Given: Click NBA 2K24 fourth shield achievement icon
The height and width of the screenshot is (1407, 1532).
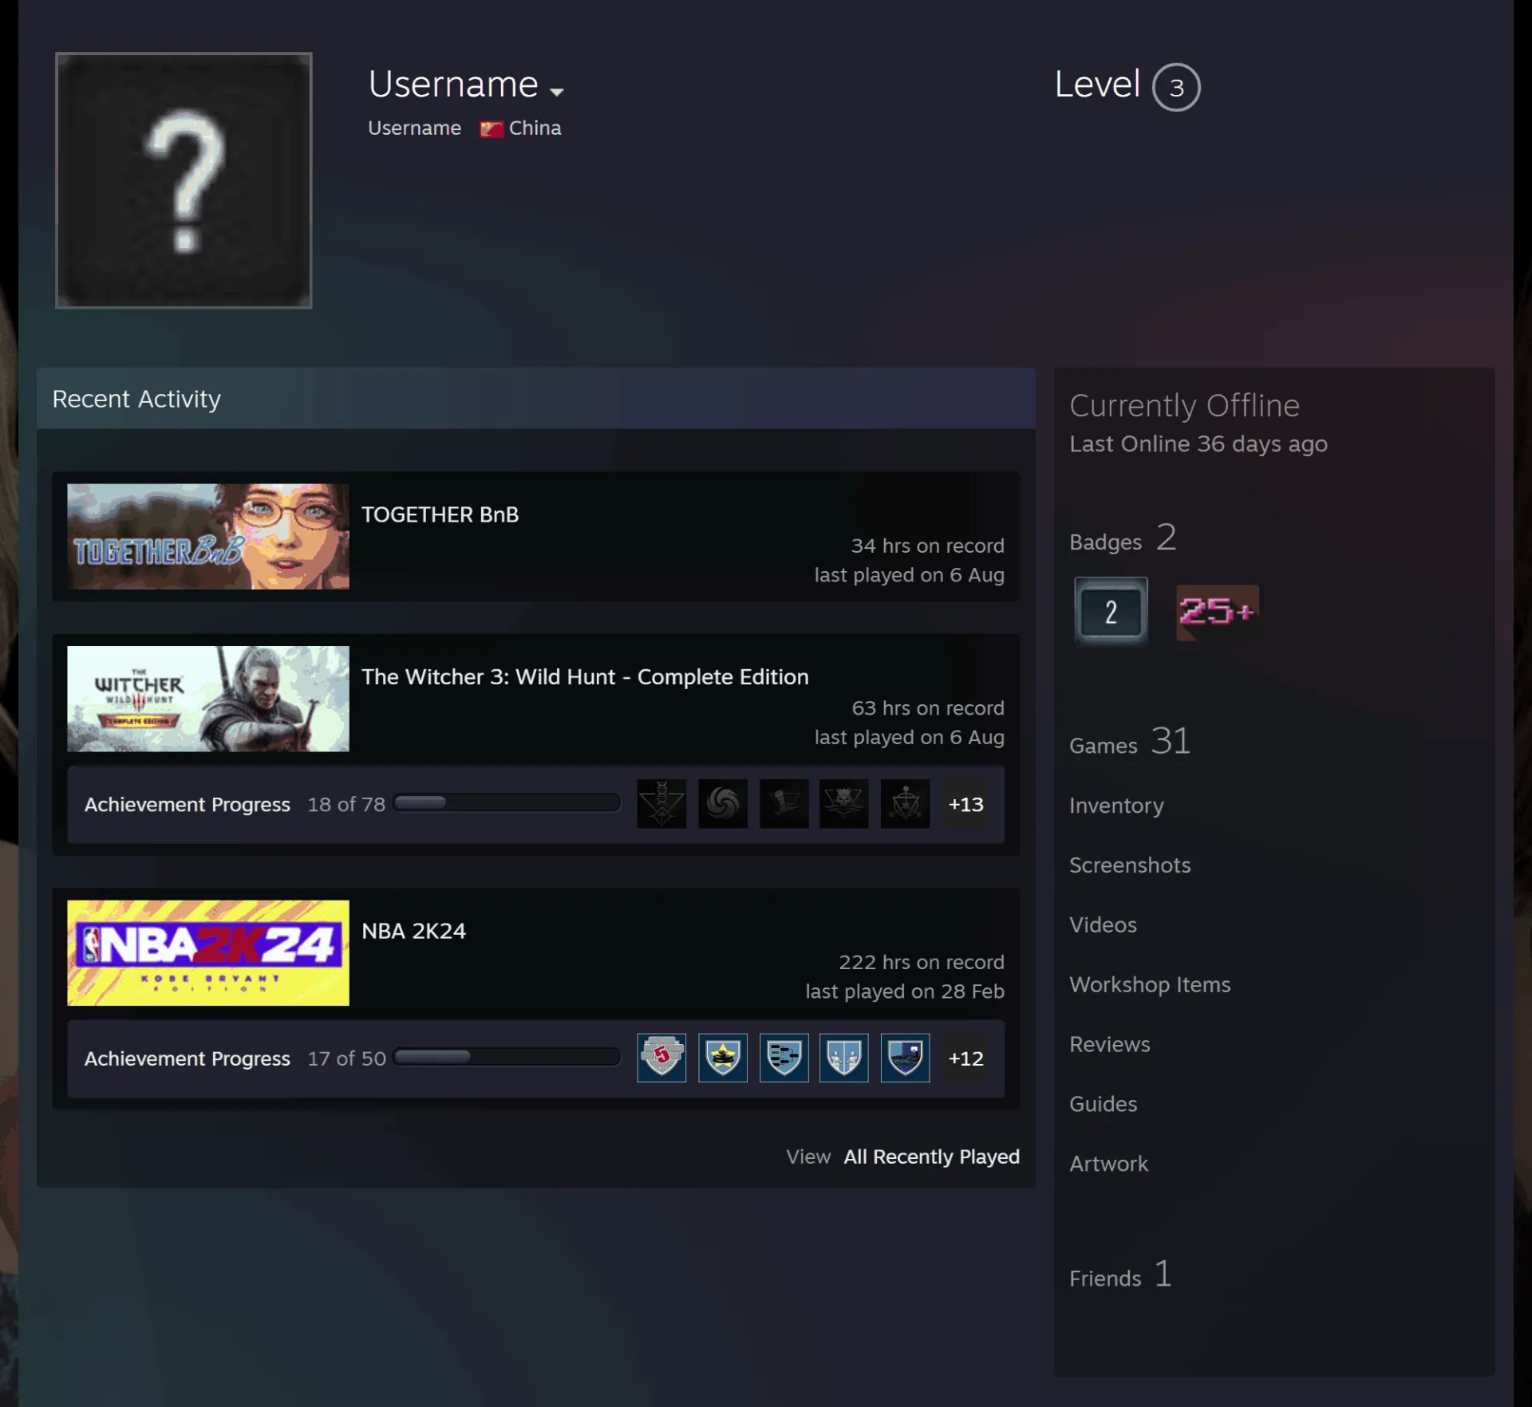Looking at the screenshot, I should [844, 1058].
